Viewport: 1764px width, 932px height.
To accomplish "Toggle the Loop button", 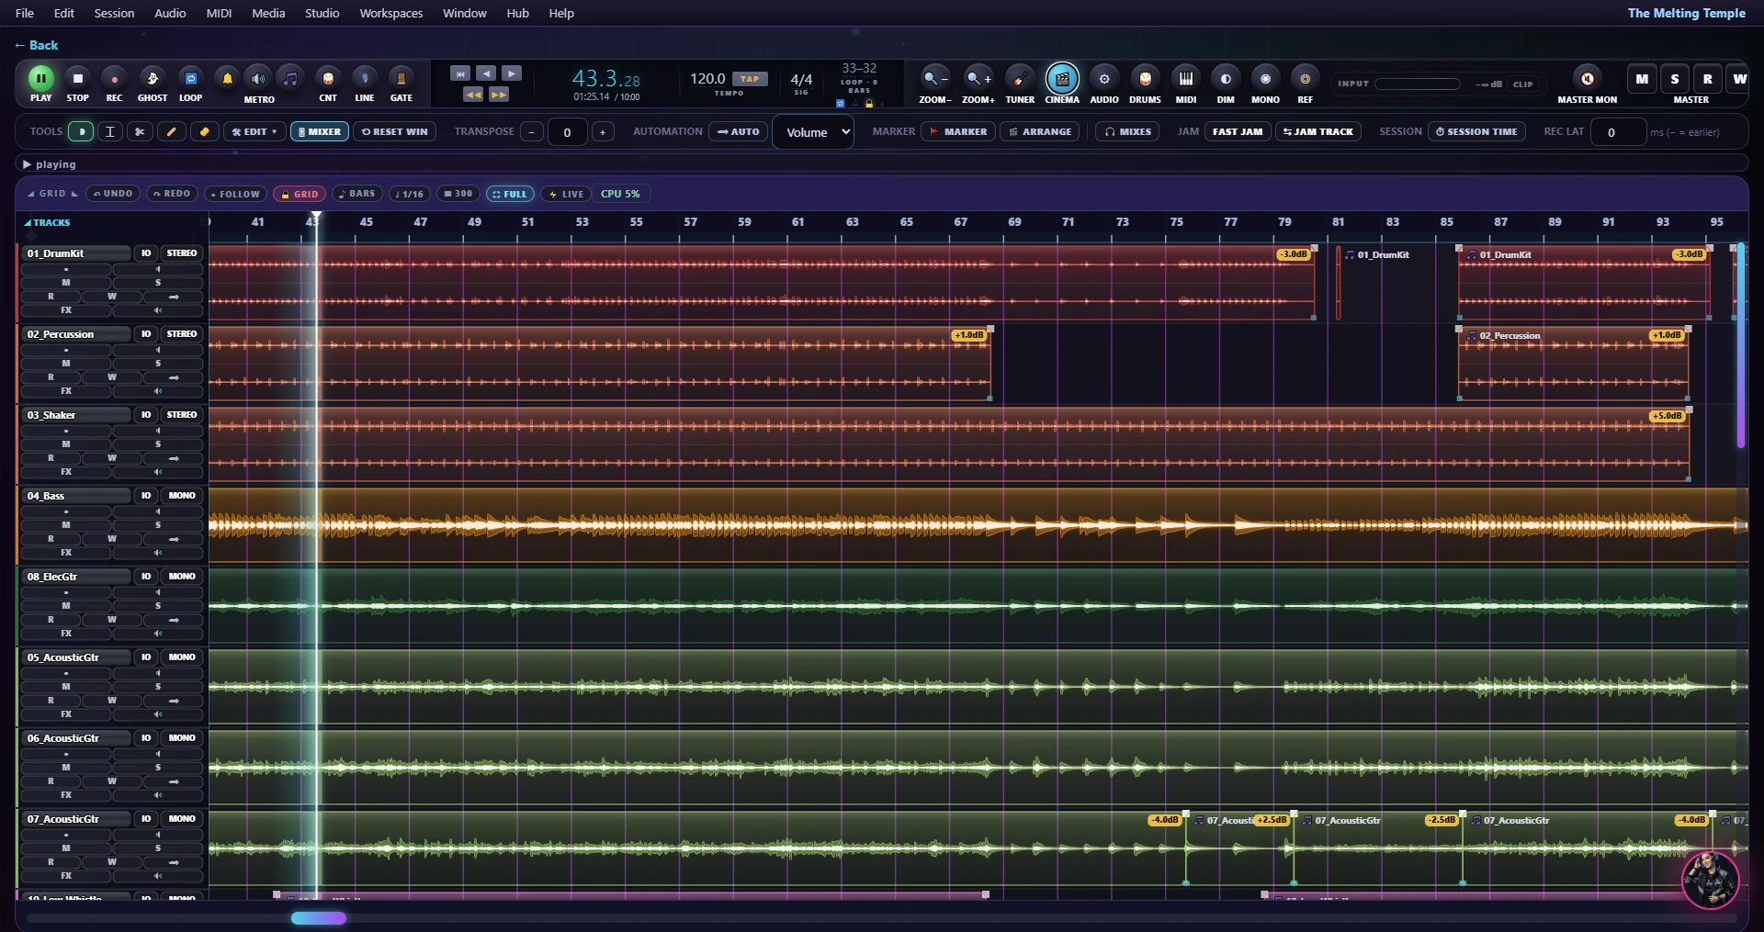I will [x=190, y=79].
